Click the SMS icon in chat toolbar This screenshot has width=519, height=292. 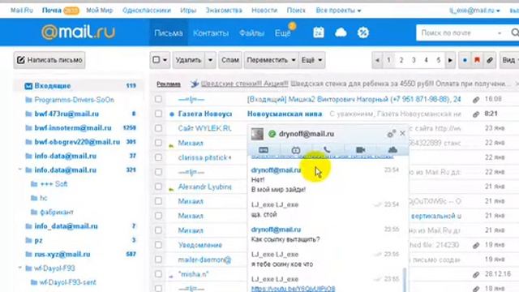264,150
